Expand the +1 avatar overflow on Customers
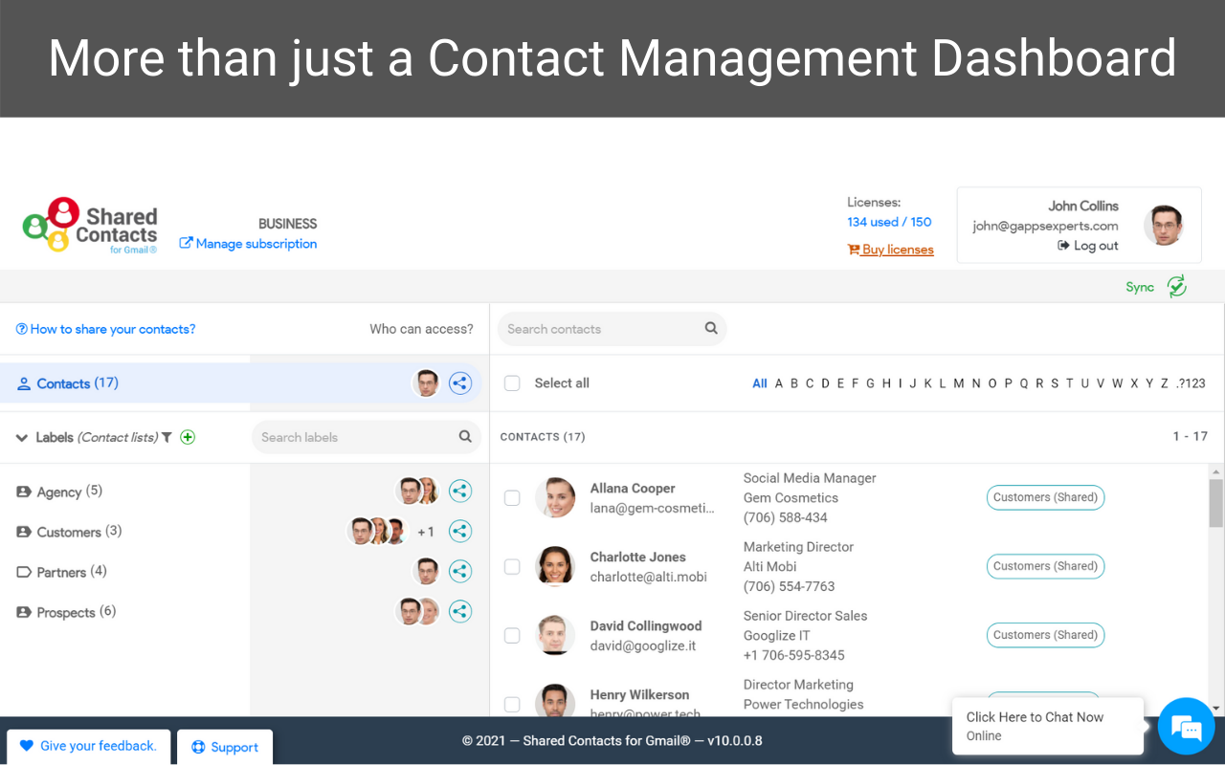1225x765 pixels. tap(426, 531)
